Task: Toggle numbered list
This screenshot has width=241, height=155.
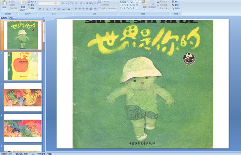Action: click(82, 3)
